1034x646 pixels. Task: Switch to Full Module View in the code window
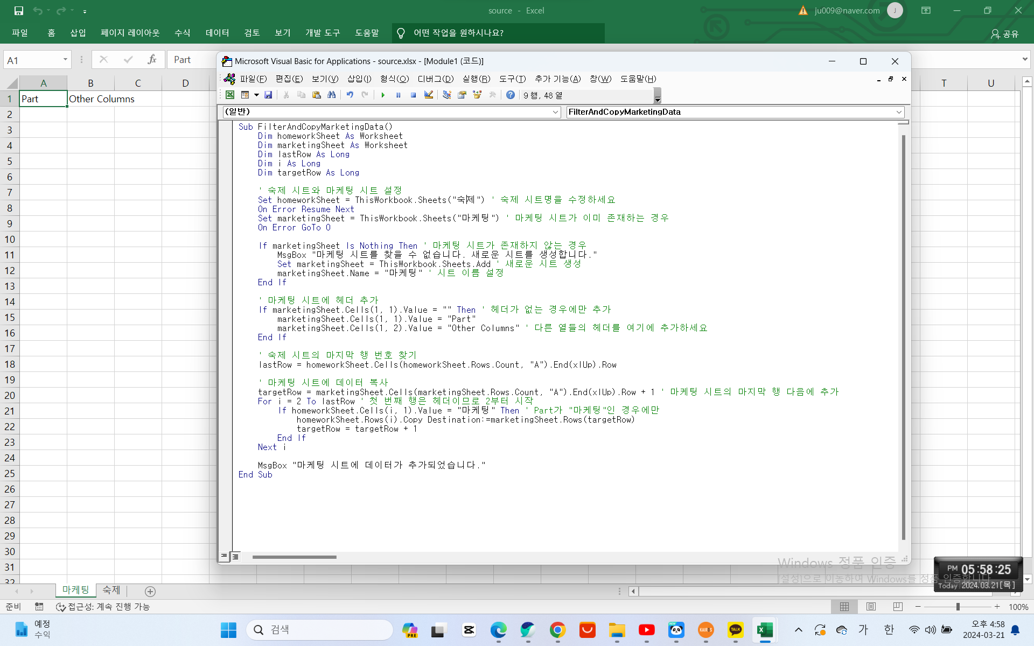pyautogui.click(x=235, y=556)
